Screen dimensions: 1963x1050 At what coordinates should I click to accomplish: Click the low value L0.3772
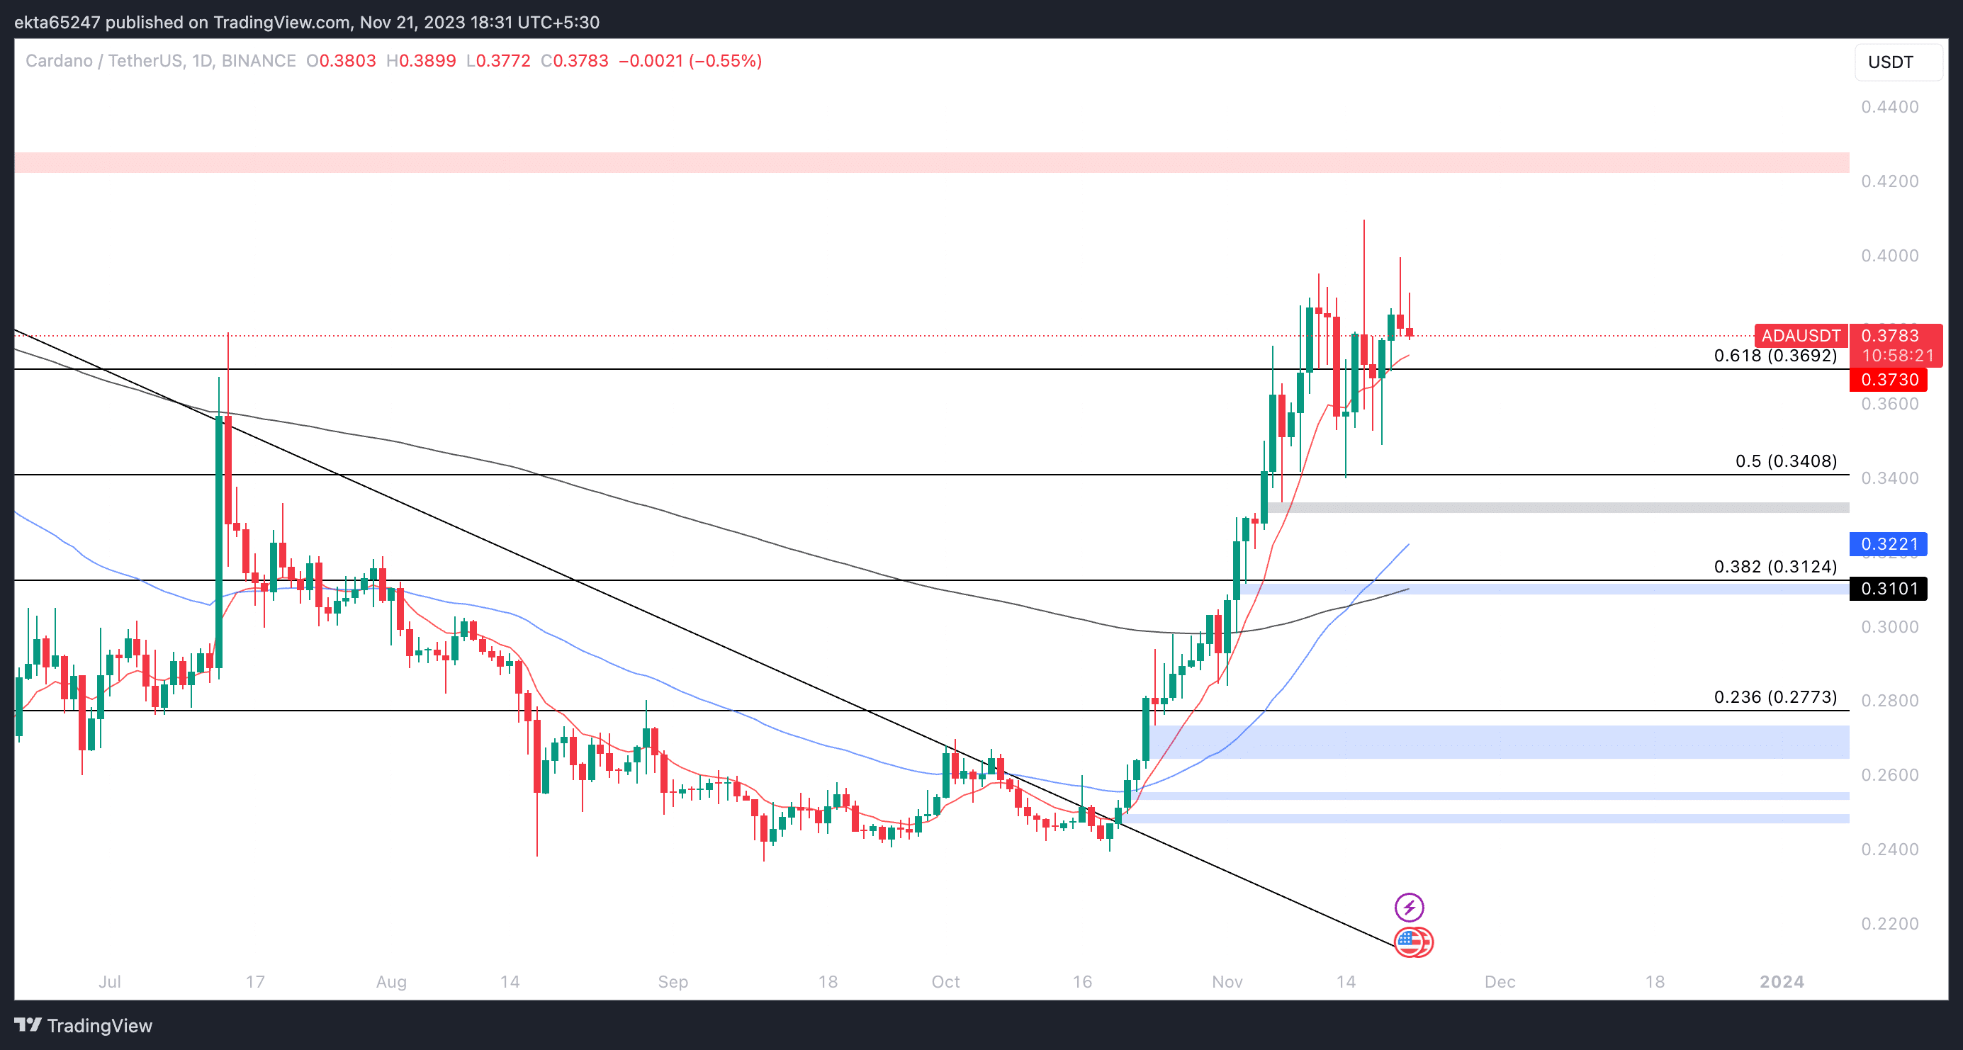pos(497,61)
